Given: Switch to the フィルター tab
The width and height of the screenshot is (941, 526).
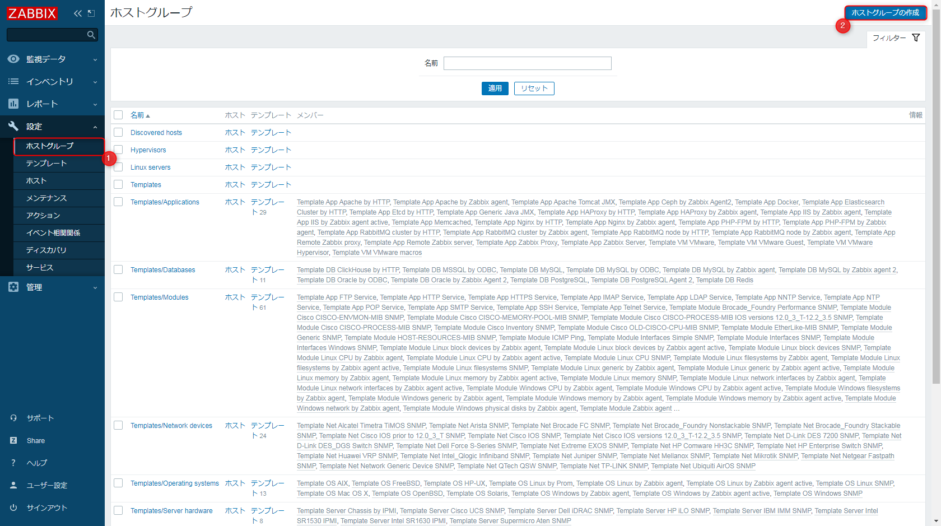Looking at the screenshot, I should (896, 38).
